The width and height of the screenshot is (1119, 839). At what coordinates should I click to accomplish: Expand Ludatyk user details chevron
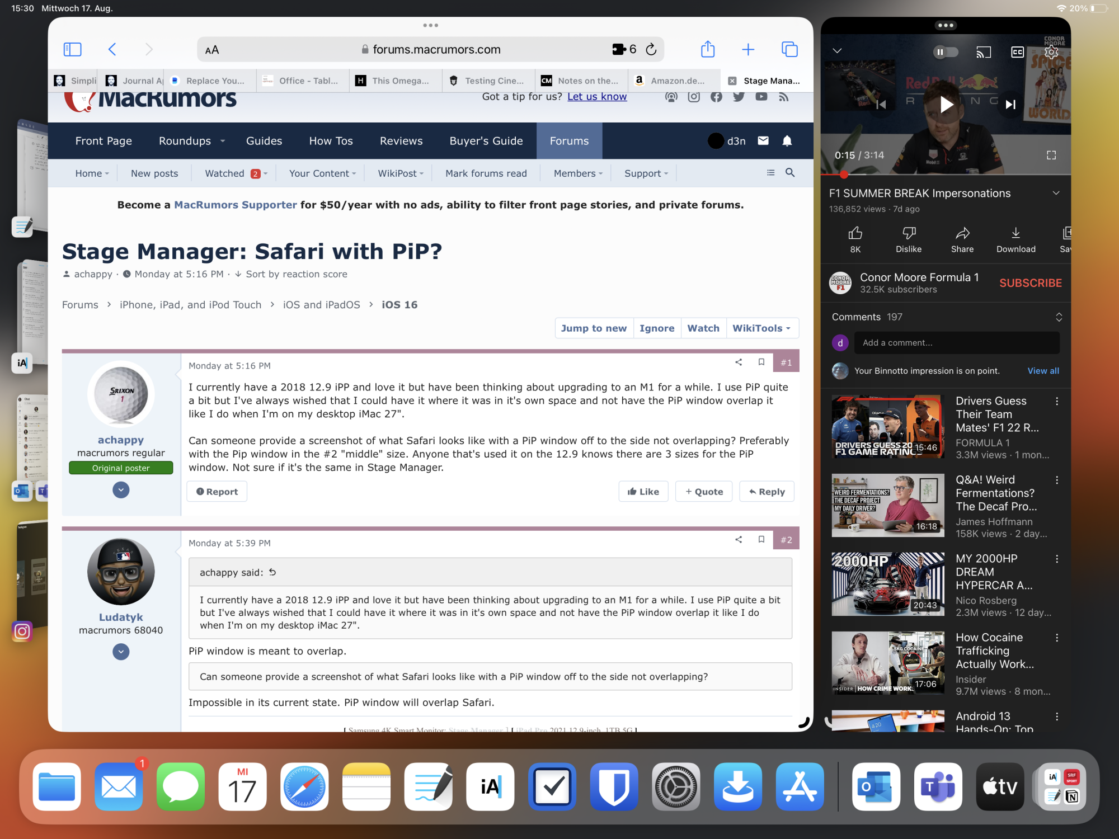[x=121, y=652]
